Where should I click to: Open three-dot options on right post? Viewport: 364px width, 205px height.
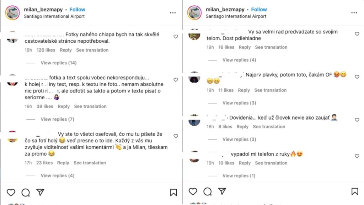tap(354, 13)
